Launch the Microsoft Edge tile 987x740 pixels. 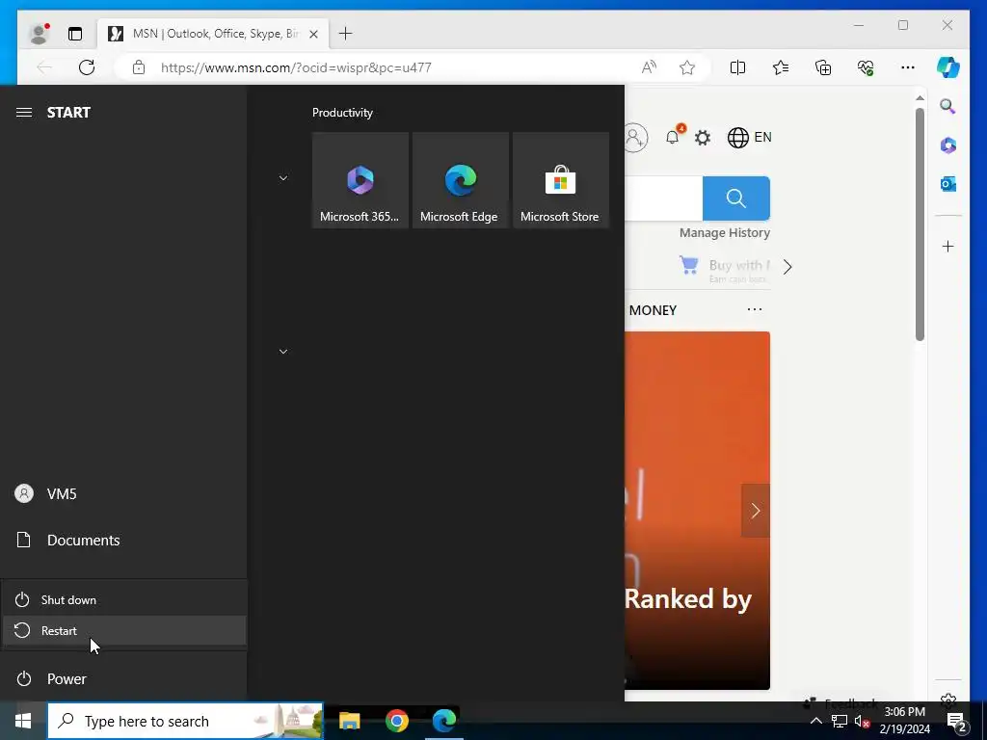pos(460,180)
